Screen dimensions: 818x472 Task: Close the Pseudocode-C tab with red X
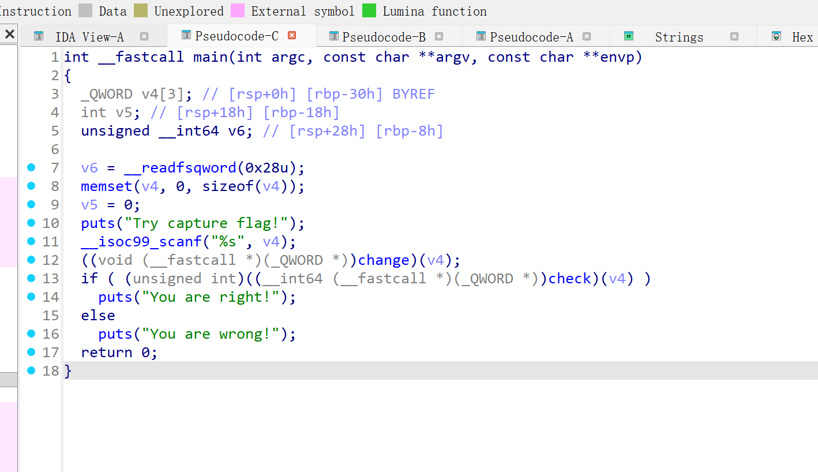click(x=292, y=36)
